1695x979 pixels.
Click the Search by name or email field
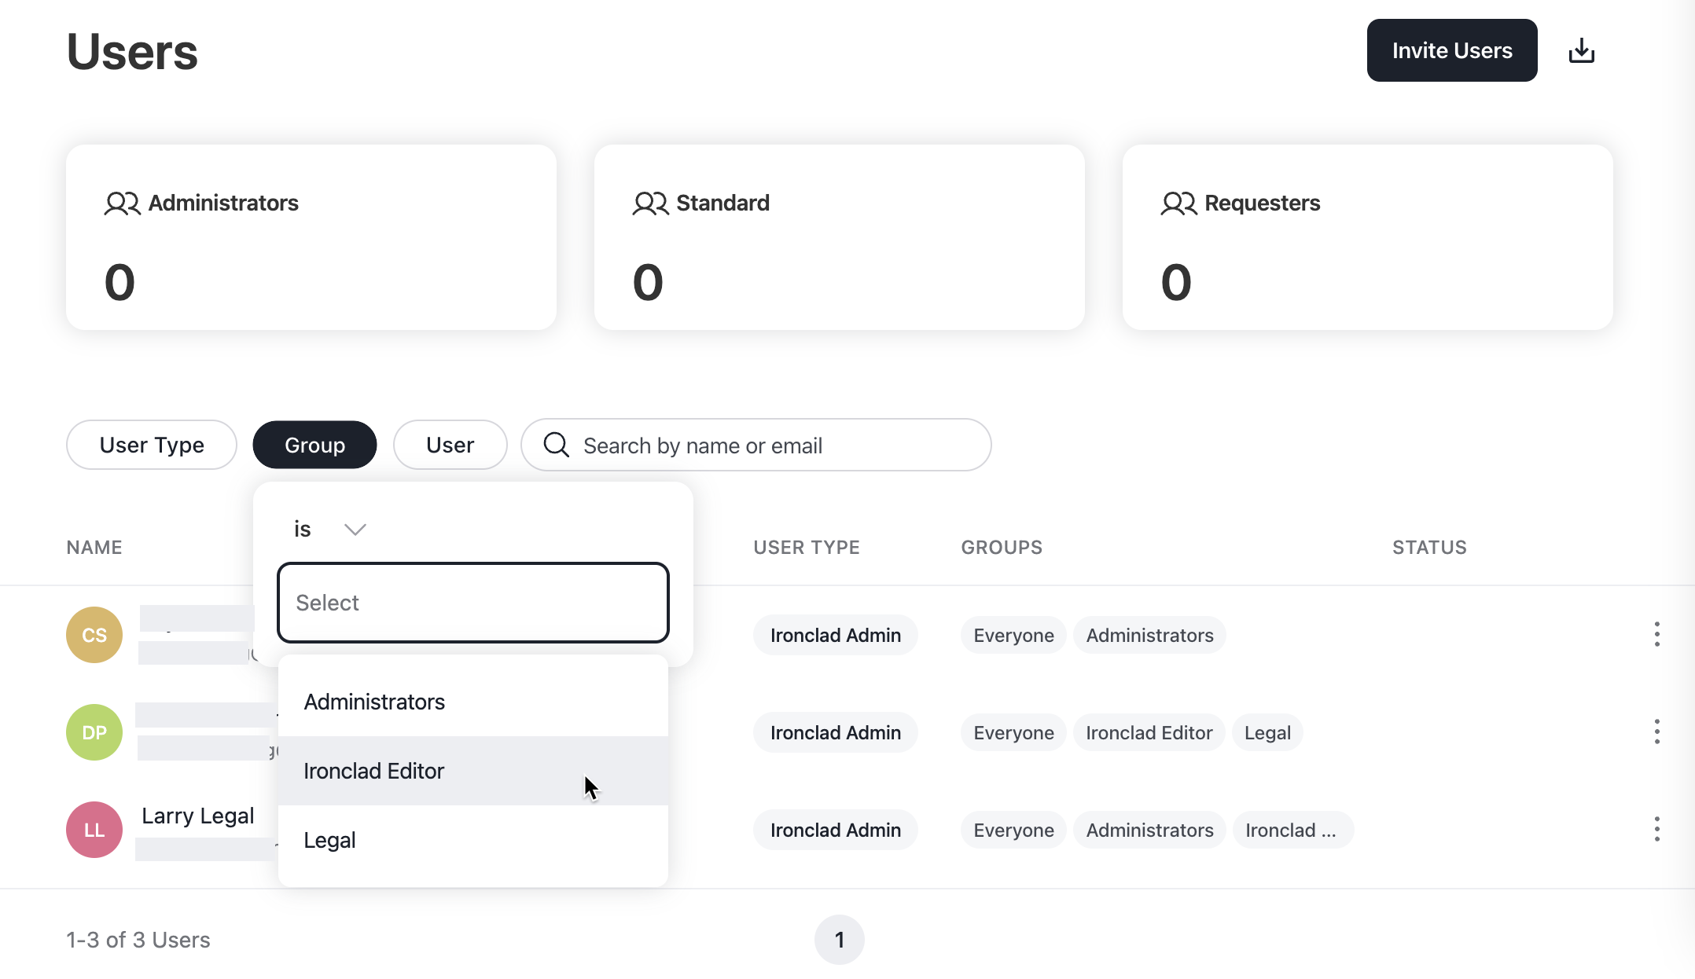pos(756,445)
